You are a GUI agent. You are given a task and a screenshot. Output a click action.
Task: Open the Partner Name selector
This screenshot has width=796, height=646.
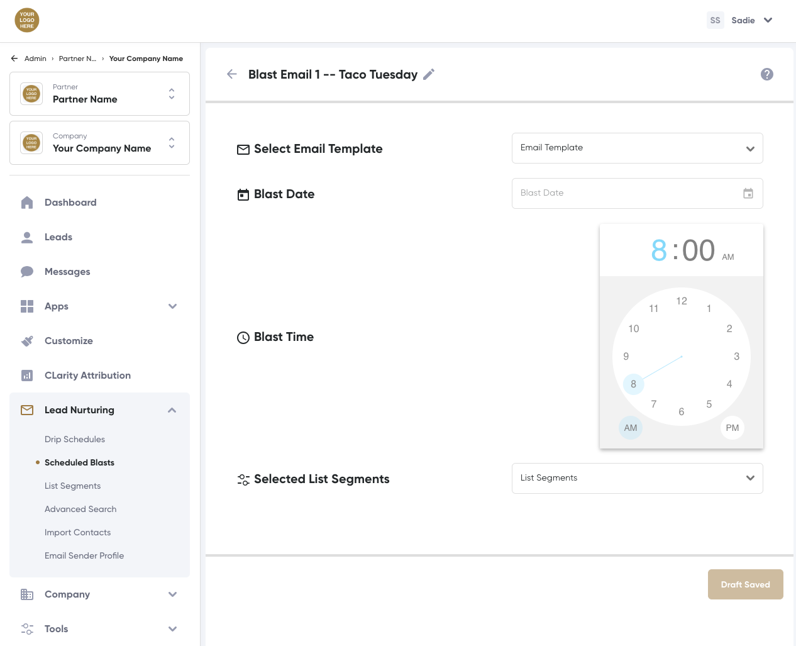click(99, 94)
